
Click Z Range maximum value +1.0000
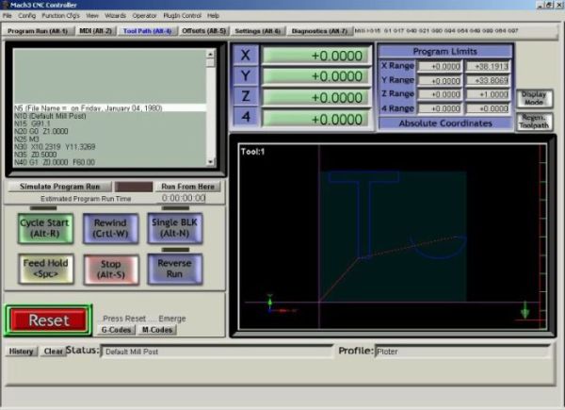(488, 94)
